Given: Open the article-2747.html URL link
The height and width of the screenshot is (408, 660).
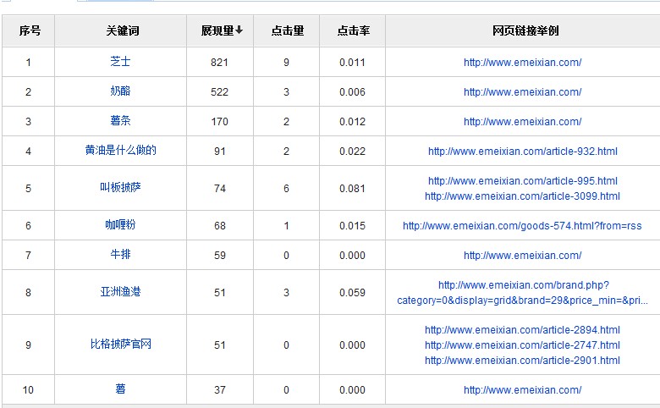Looking at the screenshot, I should tap(522, 345).
